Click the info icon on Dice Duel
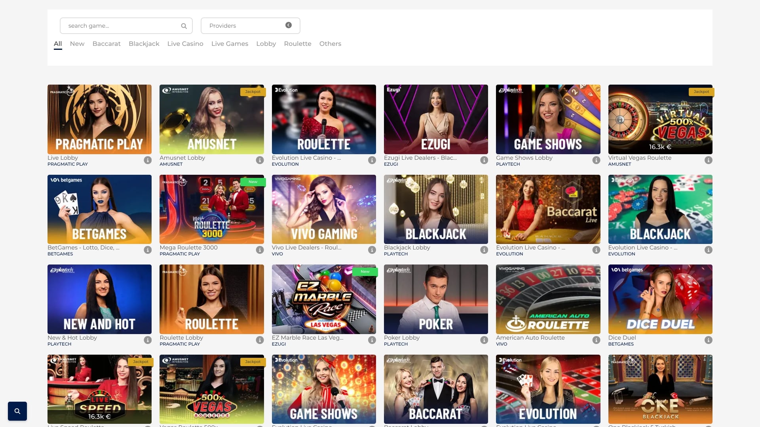 [708, 340]
